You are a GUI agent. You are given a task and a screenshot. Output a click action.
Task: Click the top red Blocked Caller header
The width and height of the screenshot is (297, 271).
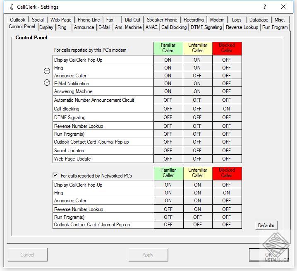(x=227, y=48)
